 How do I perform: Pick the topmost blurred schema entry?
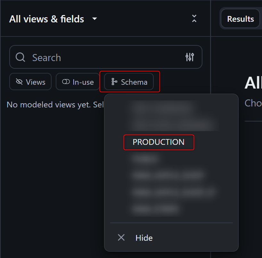coord(162,108)
